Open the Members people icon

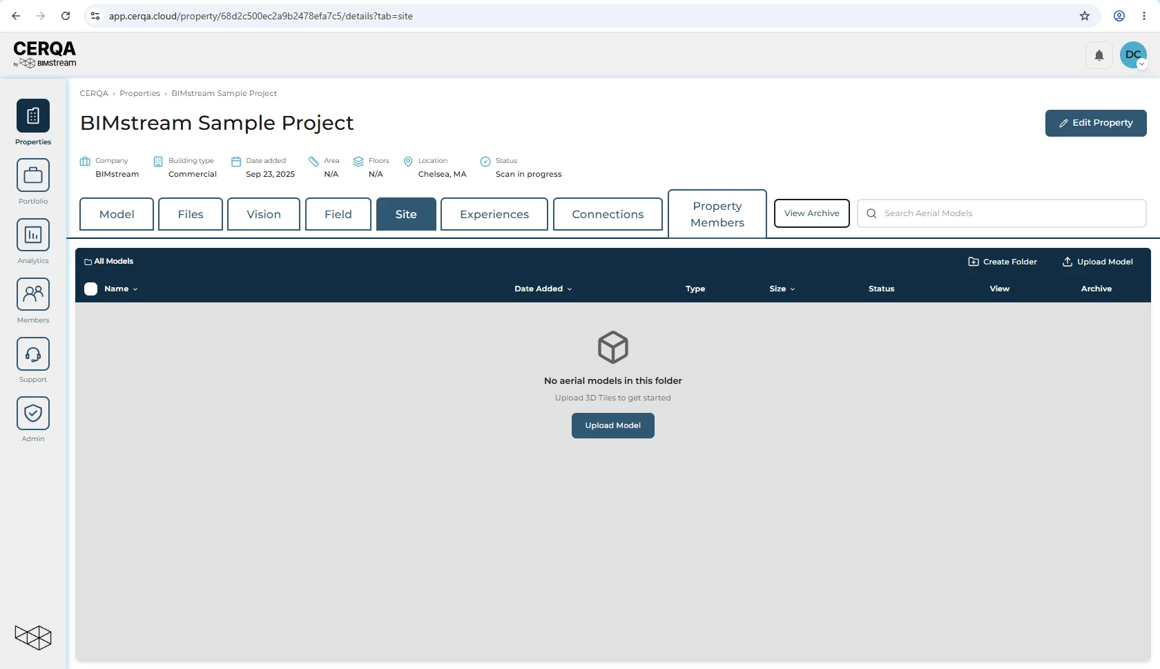(33, 293)
